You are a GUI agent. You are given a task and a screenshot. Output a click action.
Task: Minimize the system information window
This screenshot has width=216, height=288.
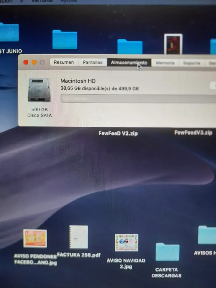pyautogui.click(x=34, y=62)
